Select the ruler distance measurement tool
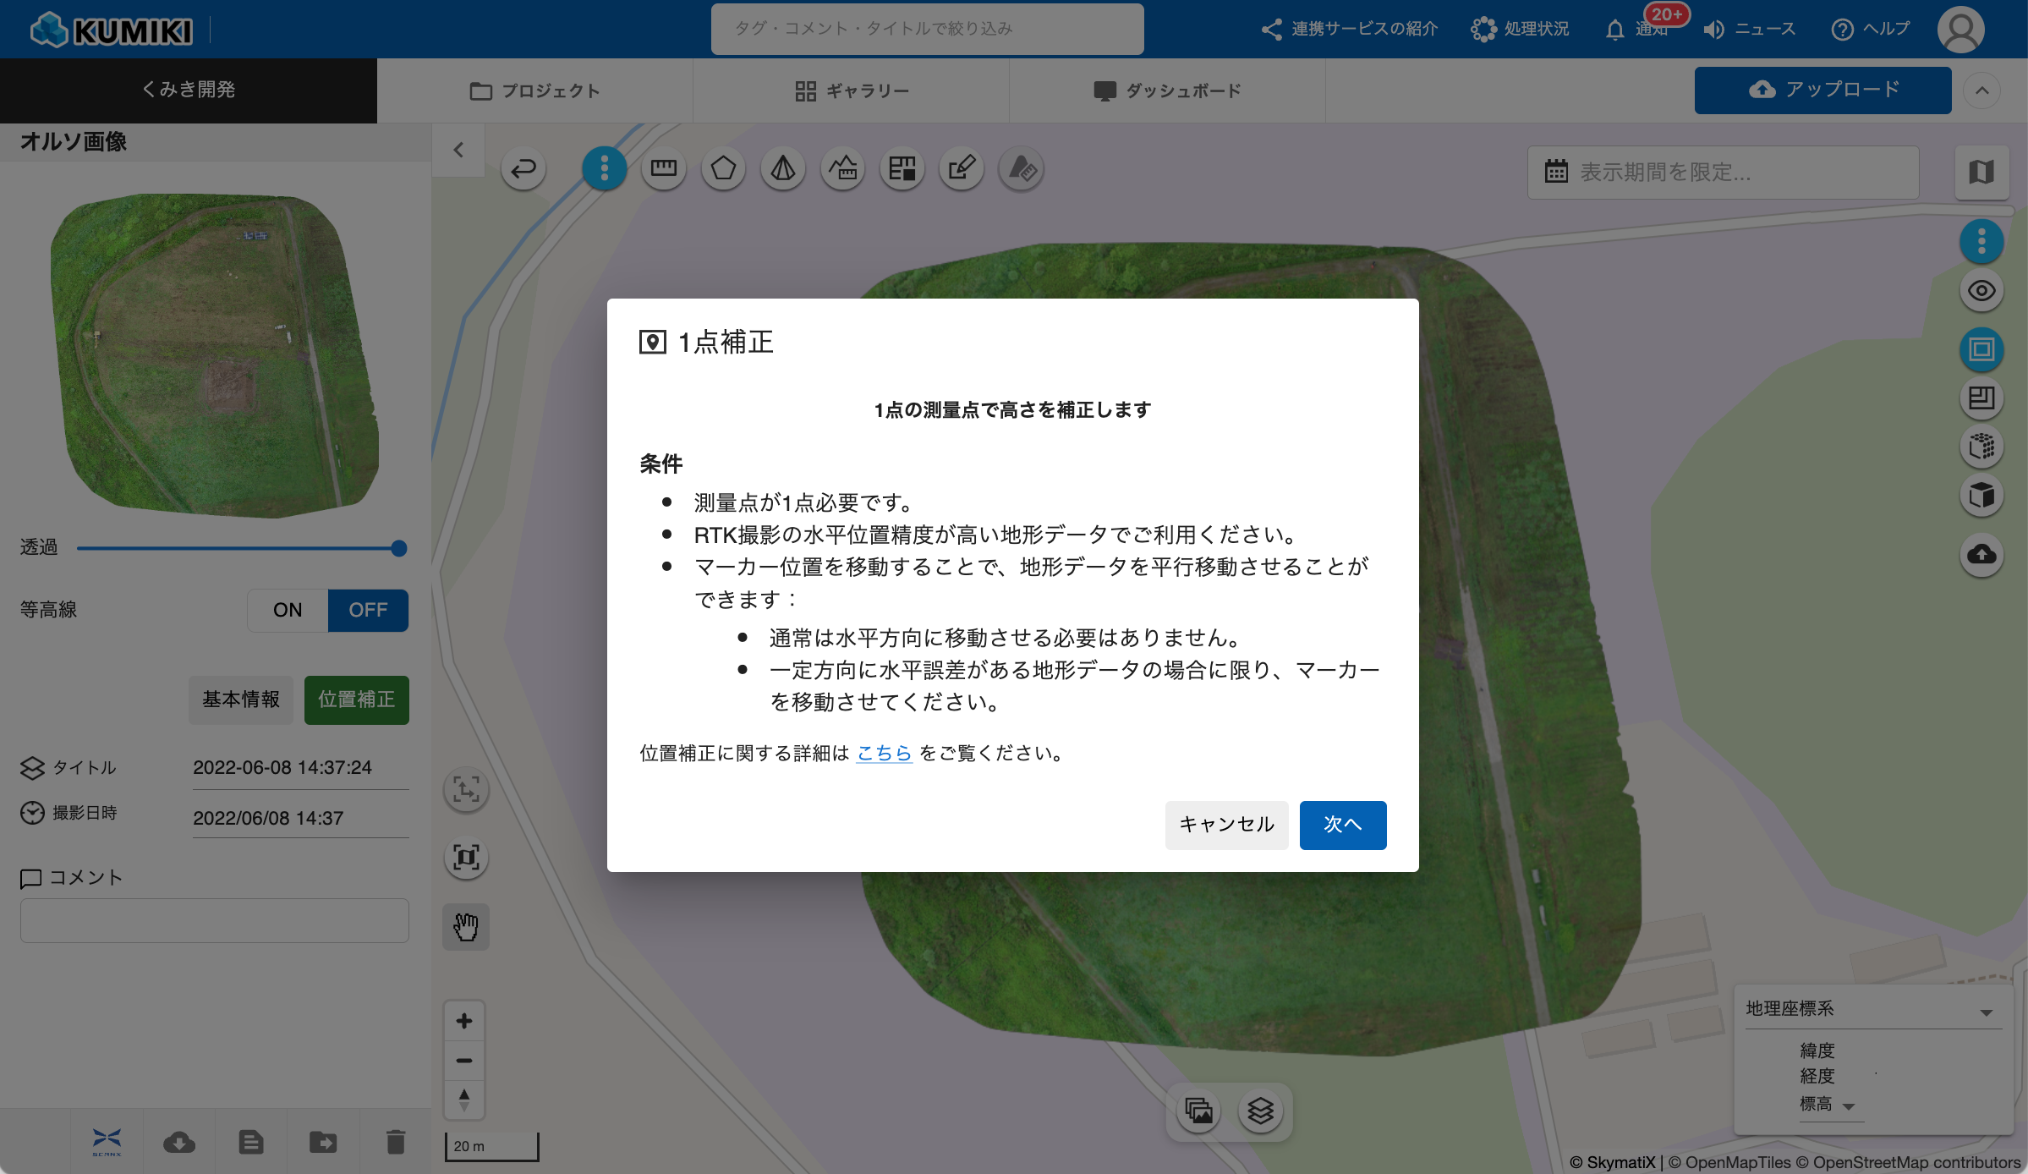This screenshot has width=2028, height=1174. coord(663,168)
